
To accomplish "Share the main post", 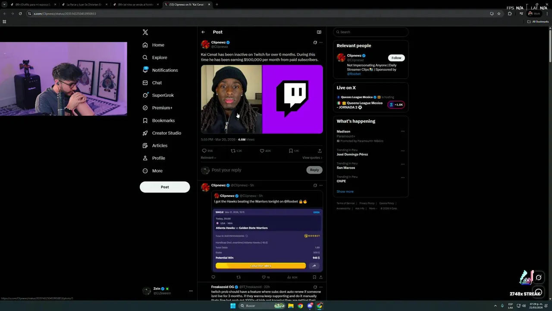I will coord(320,151).
